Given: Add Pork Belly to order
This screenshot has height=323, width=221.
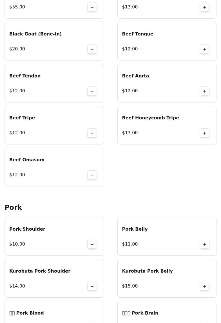Looking at the screenshot, I should pyautogui.click(x=205, y=244).
